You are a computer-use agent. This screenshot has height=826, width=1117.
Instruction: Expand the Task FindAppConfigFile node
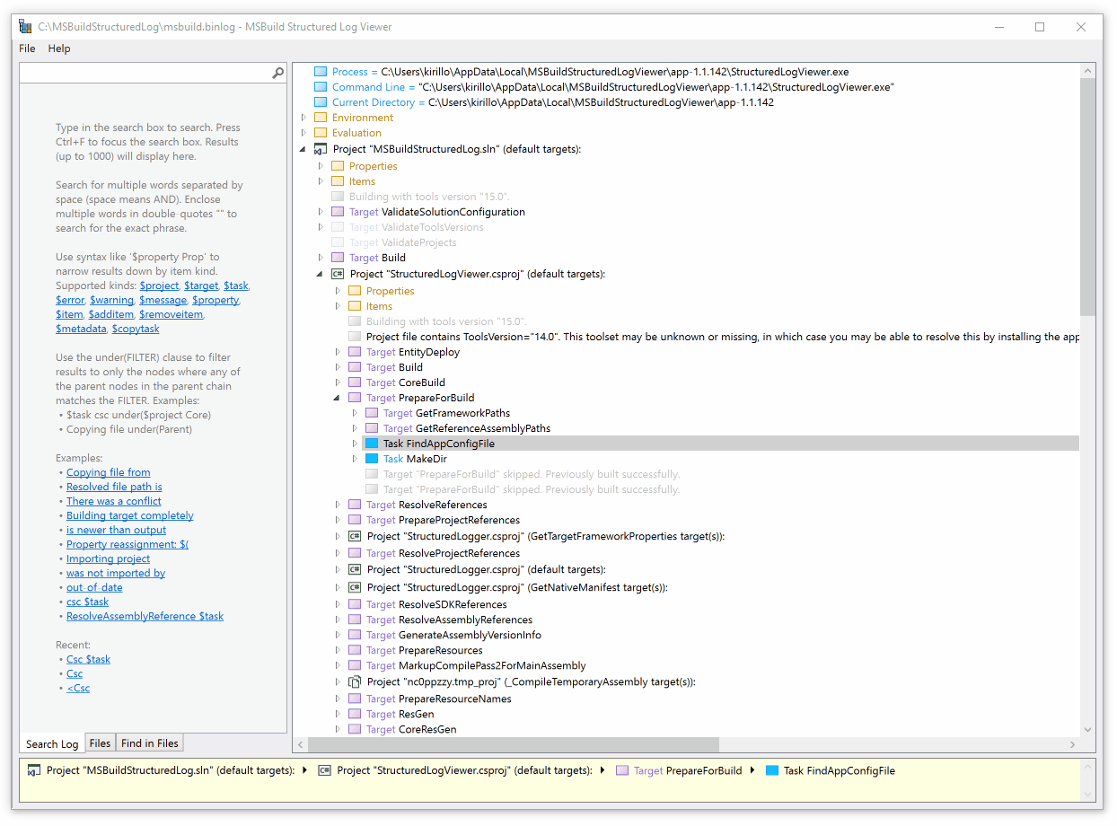click(x=355, y=444)
